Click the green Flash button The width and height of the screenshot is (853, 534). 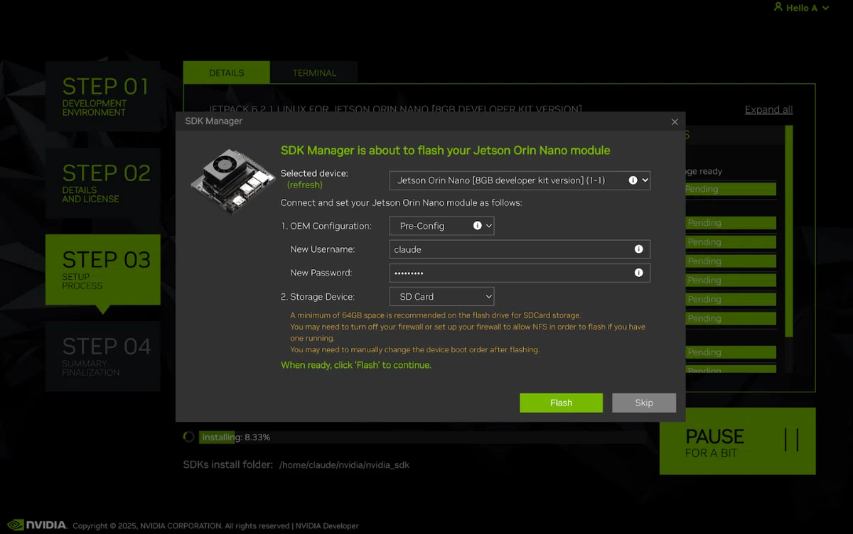coord(561,403)
